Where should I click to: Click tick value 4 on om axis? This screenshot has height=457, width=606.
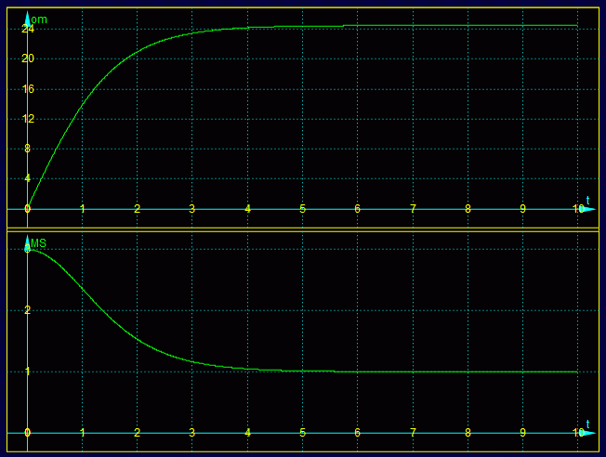[28, 178]
